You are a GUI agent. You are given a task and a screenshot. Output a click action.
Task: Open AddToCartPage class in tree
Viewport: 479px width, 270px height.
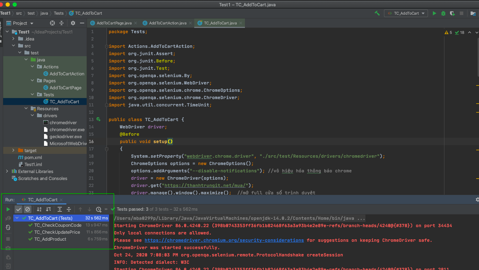(65, 88)
